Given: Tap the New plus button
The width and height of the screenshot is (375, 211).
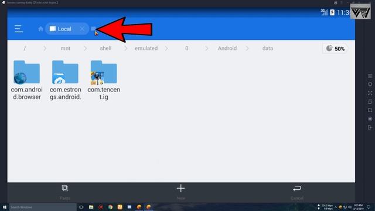Looking at the screenshot, I should click(181, 193).
